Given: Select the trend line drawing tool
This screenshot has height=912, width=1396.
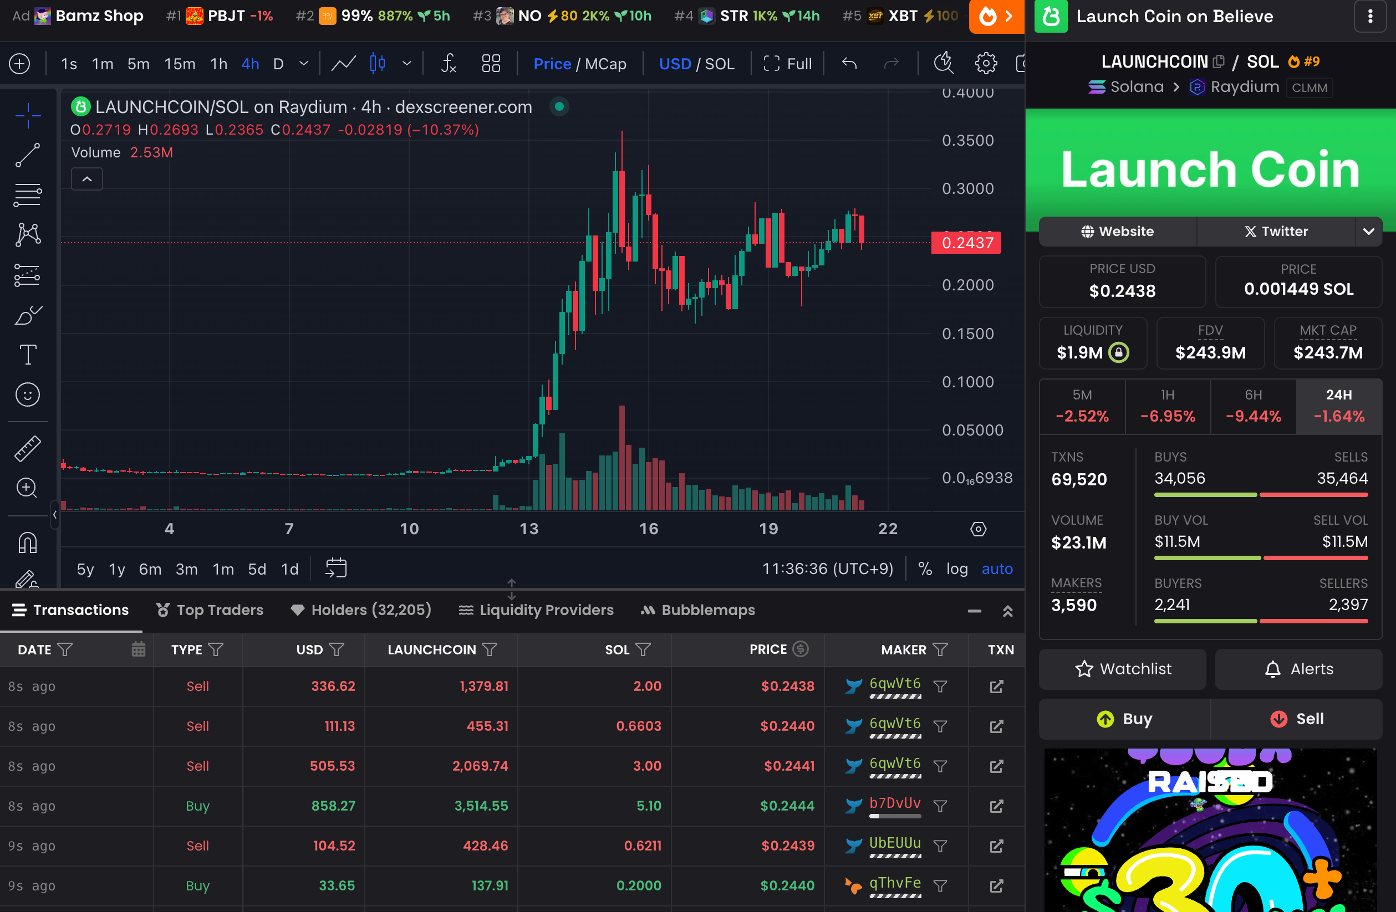Looking at the screenshot, I should click(28, 155).
